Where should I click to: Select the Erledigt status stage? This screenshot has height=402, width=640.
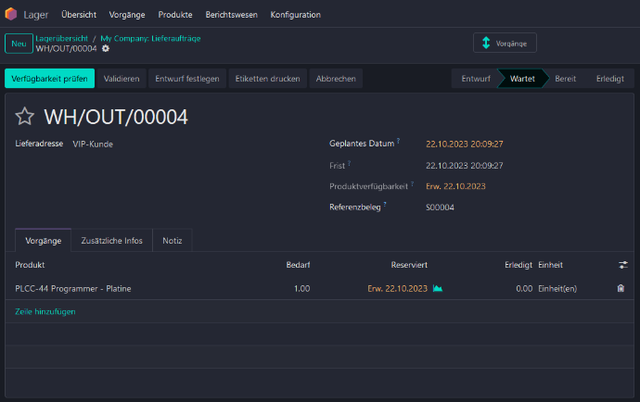coord(609,79)
